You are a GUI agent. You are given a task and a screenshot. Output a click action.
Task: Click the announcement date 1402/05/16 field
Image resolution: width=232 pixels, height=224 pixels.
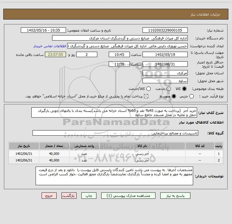[x=43, y=30]
